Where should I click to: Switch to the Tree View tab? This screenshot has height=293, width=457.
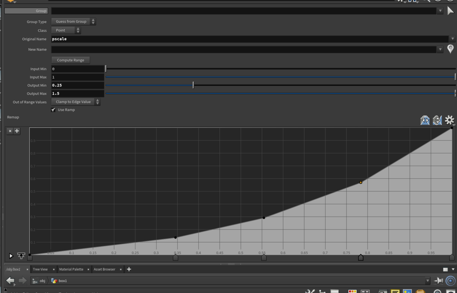coord(40,269)
